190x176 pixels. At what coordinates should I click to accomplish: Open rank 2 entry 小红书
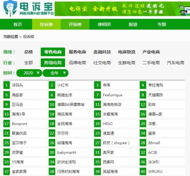click(x=63, y=85)
